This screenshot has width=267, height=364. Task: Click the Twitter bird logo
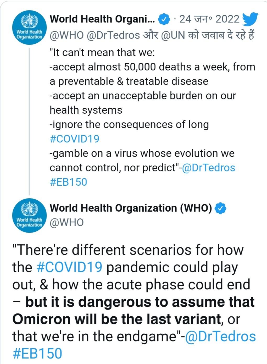(250, 19)
